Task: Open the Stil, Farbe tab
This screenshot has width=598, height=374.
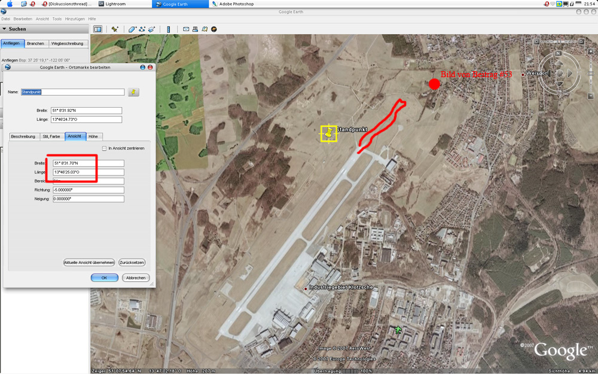Action: click(x=51, y=136)
